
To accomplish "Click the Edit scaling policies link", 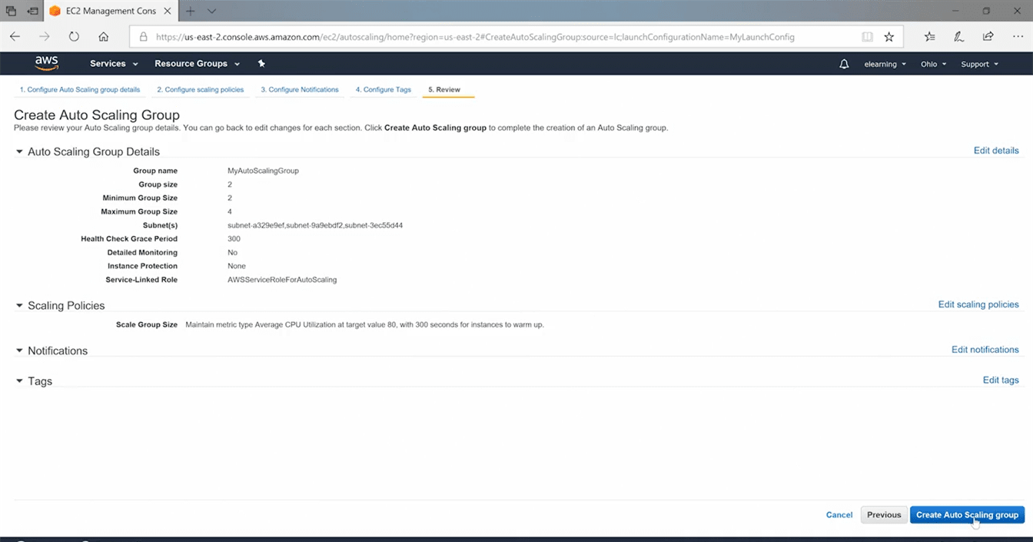I will 978,304.
